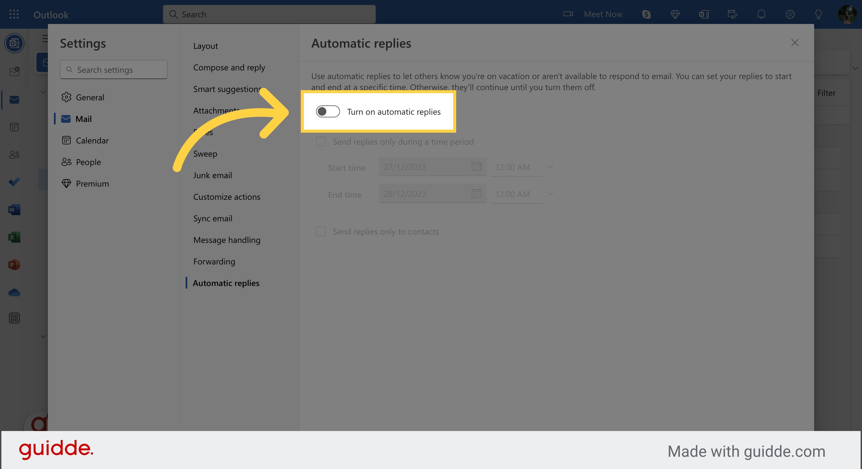Launch Excel from the left app rail
Screen dimensions: 862x469
14,237
